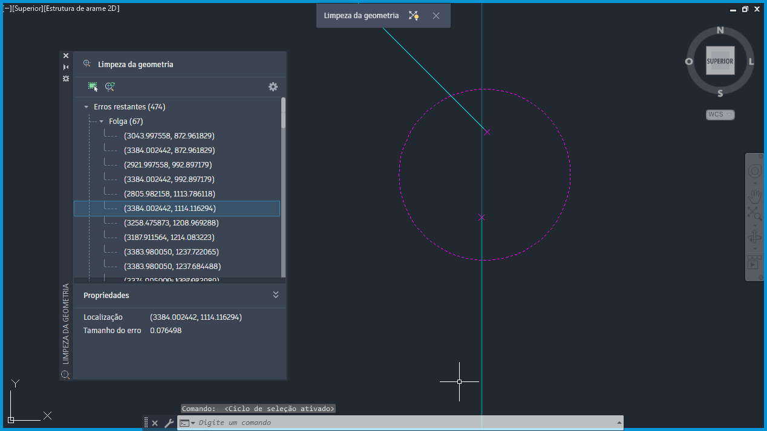Open the [Superior] view control menu

tap(27, 8)
